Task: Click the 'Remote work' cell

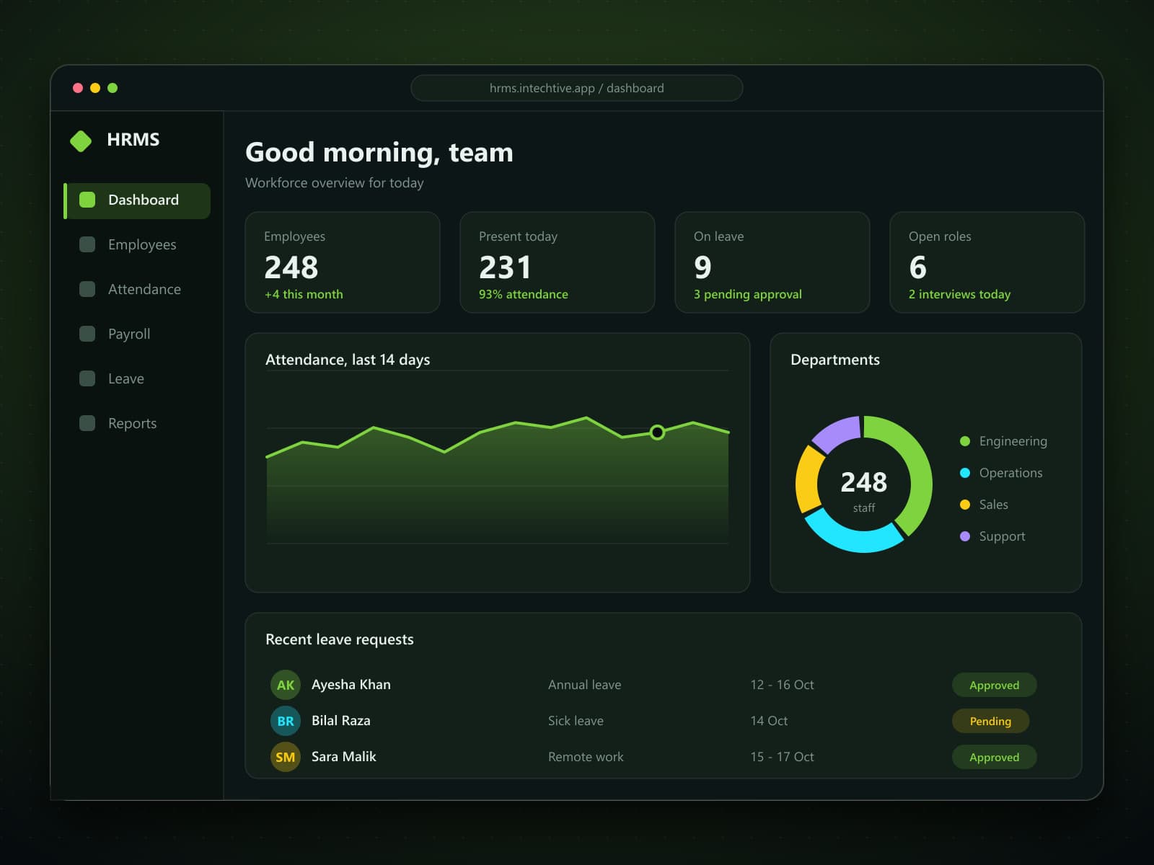Action: point(586,757)
